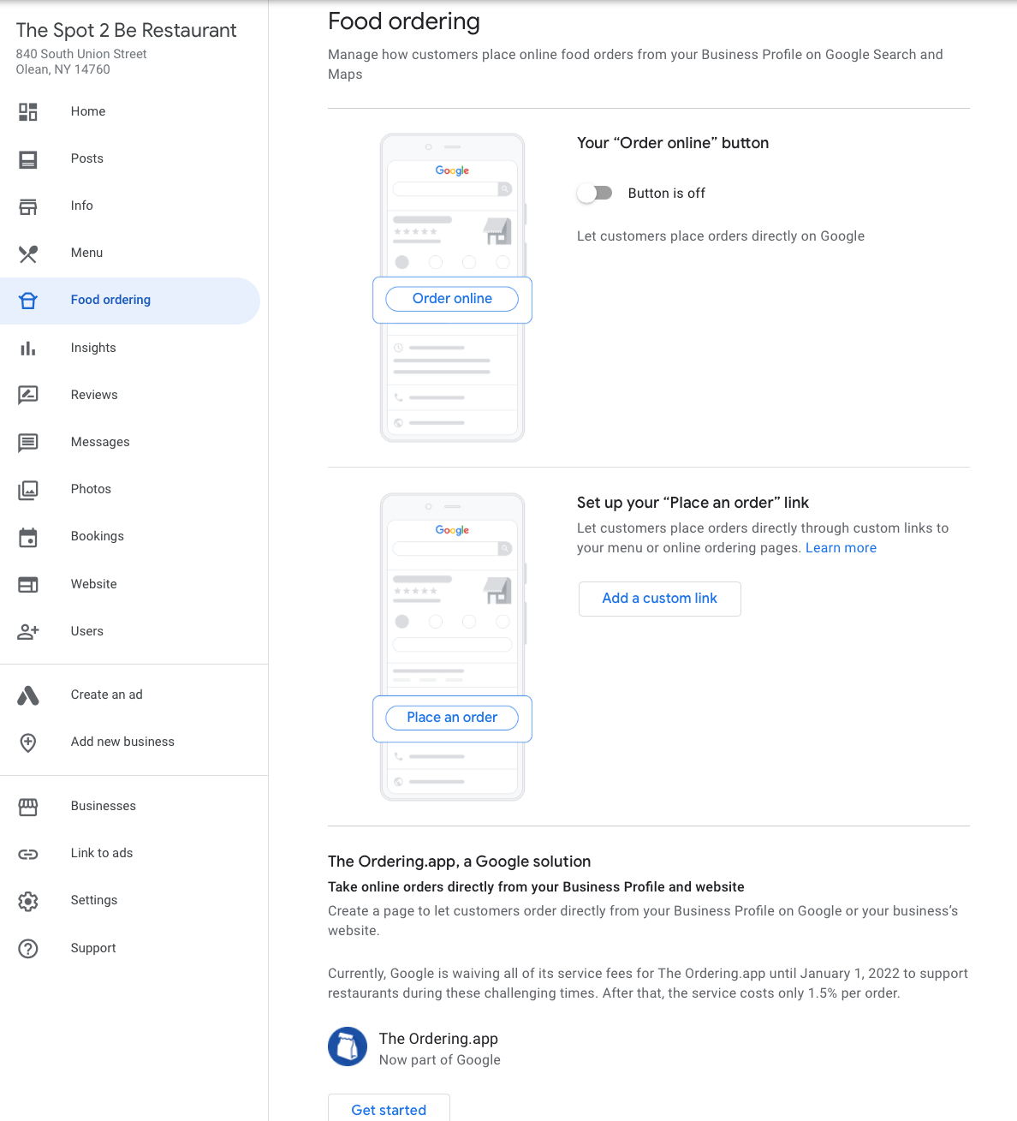Screen dimensions: 1017x1121
Task: Click the Reviews icon in sidebar
Action: pos(28,395)
